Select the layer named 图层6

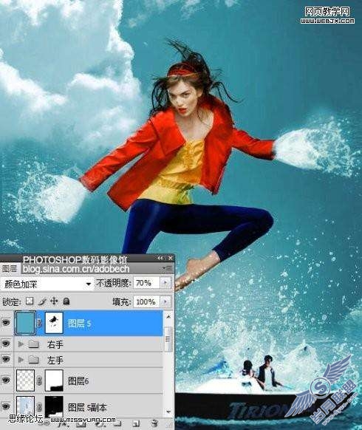click(x=78, y=380)
